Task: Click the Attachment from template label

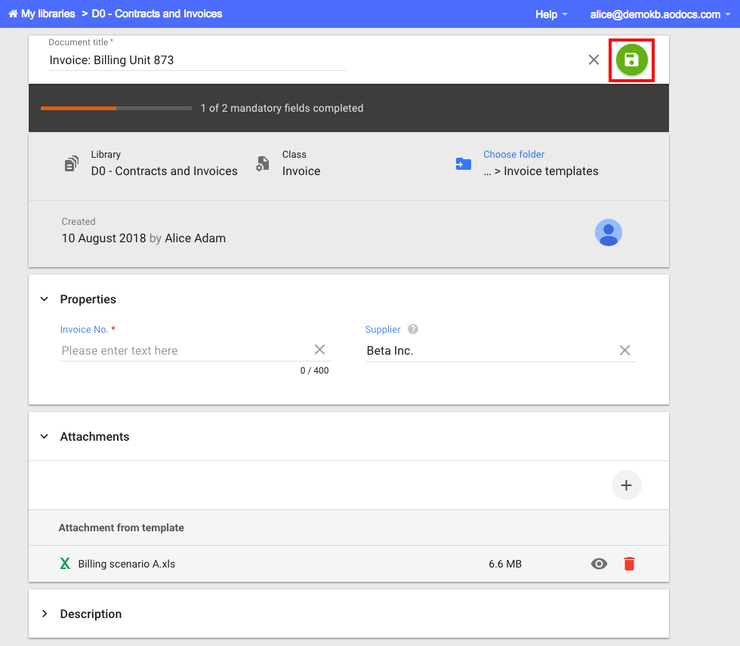Action: (x=122, y=528)
